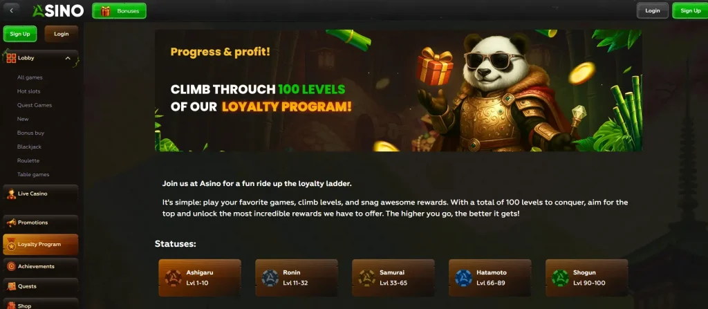The width and height of the screenshot is (708, 309).
Task: Click the sidebar Login button
Action: (x=62, y=34)
